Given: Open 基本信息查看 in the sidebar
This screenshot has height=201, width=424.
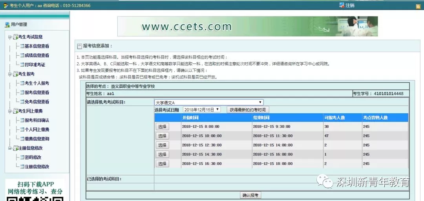Looking at the screenshot, I should [x=37, y=46].
